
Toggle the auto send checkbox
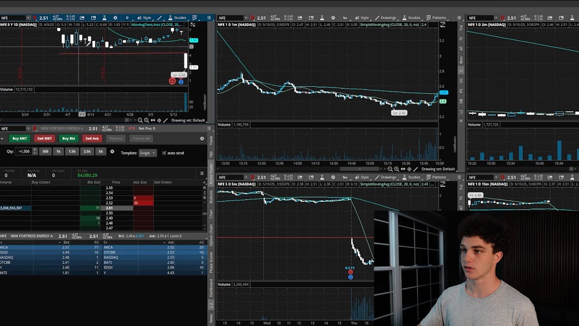pyautogui.click(x=164, y=153)
